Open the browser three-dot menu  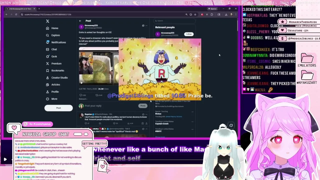point(235,14)
